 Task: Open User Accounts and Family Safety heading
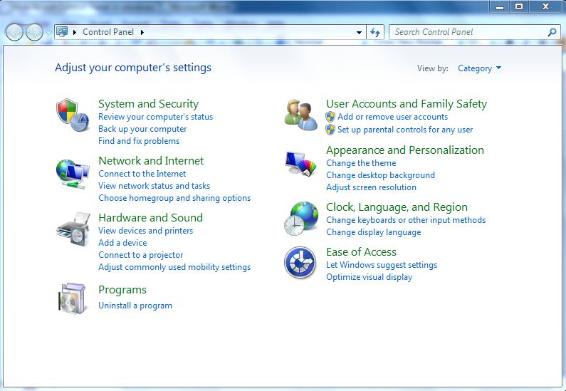407,103
